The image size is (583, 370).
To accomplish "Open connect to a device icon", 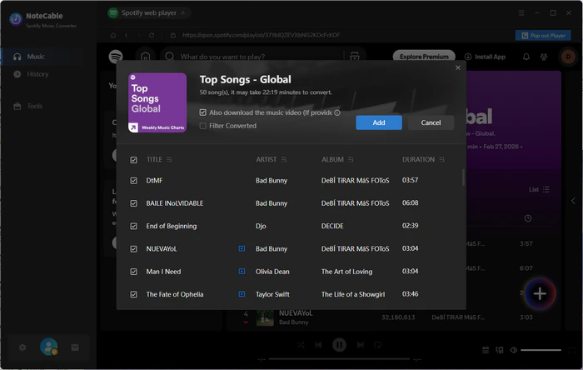I will pos(500,350).
